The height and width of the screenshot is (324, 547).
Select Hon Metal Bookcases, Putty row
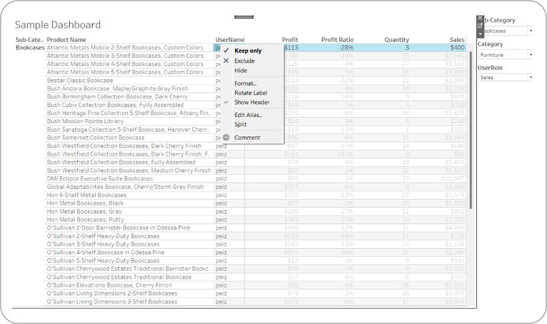coord(85,220)
